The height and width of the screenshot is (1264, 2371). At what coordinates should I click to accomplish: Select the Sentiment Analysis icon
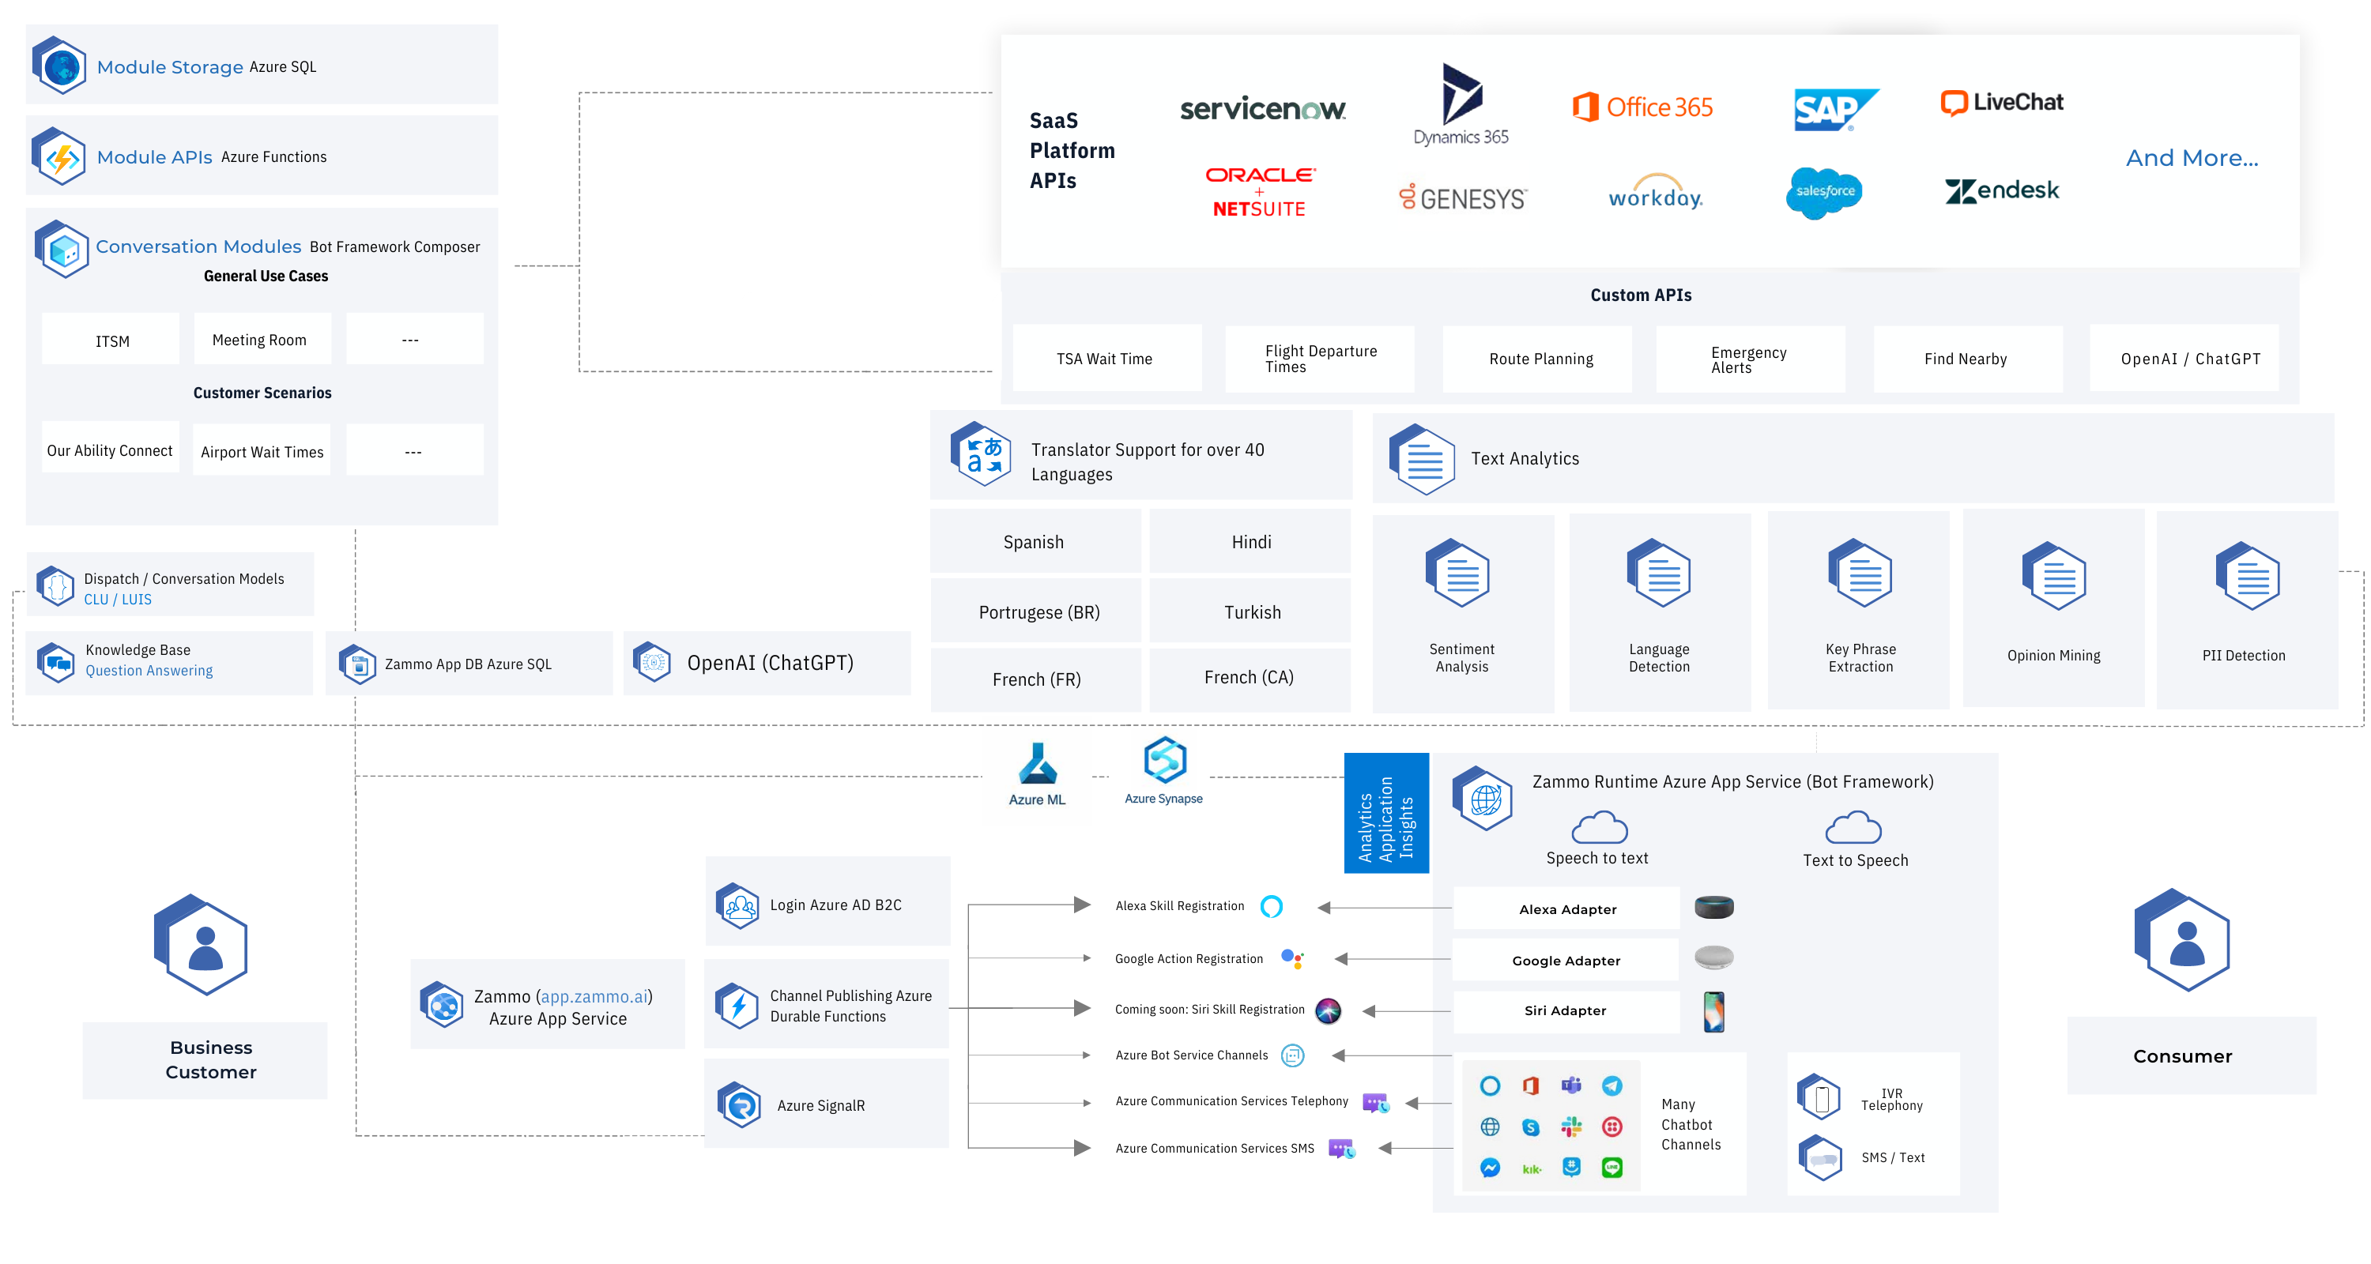(x=1458, y=573)
